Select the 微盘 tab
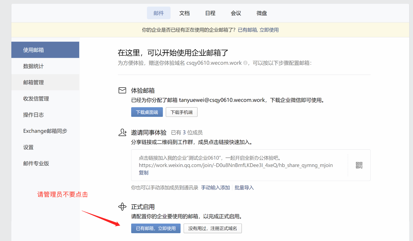Image resolution: width=413 pixels, height=241 pixels. [262, 13]
